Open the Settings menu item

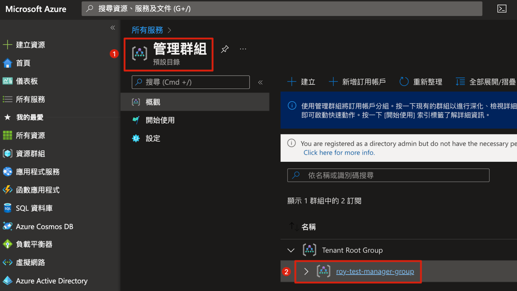[x=153, y=139]
